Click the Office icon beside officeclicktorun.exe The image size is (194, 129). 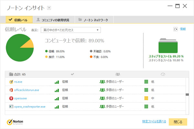coord(11,90)
